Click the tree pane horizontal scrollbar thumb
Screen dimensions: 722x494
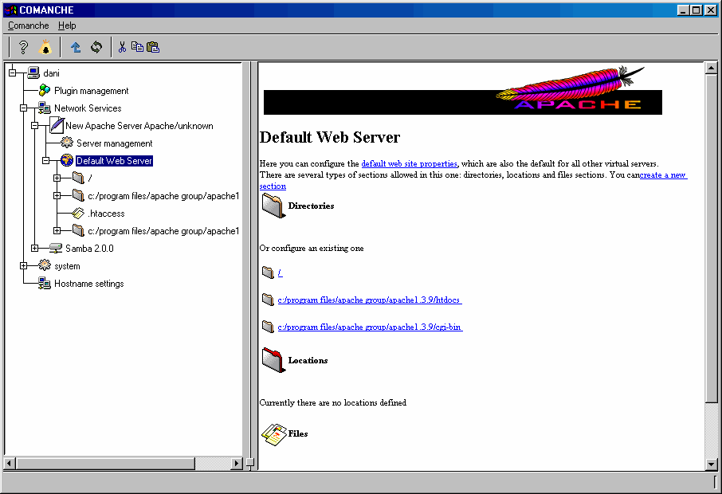[x=105, y=463]
